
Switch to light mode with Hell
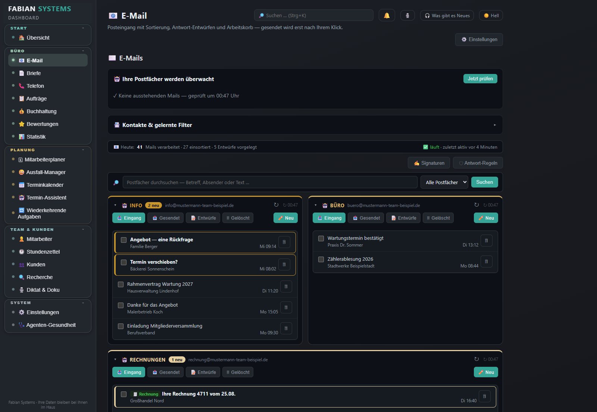pyautogui.click(x=491, y=15)
